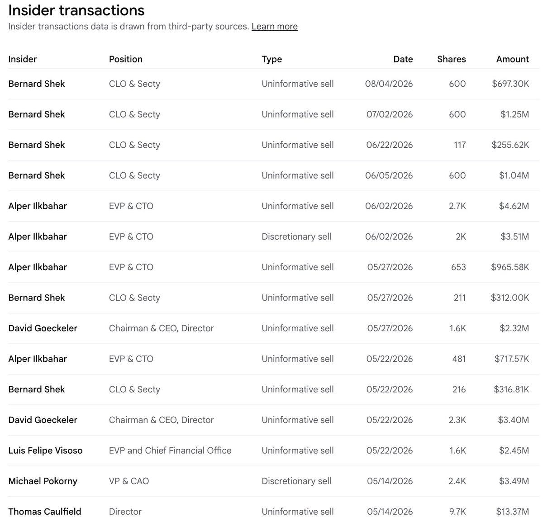Select the Position column header
The height and width of the screenshot is (527, 543).
tap(126, 59)
